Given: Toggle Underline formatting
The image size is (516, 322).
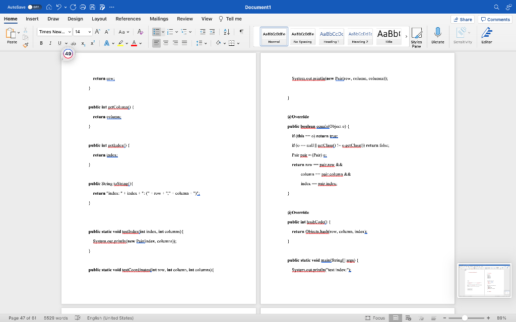Looking at the screenshot, I should (59, 43).
